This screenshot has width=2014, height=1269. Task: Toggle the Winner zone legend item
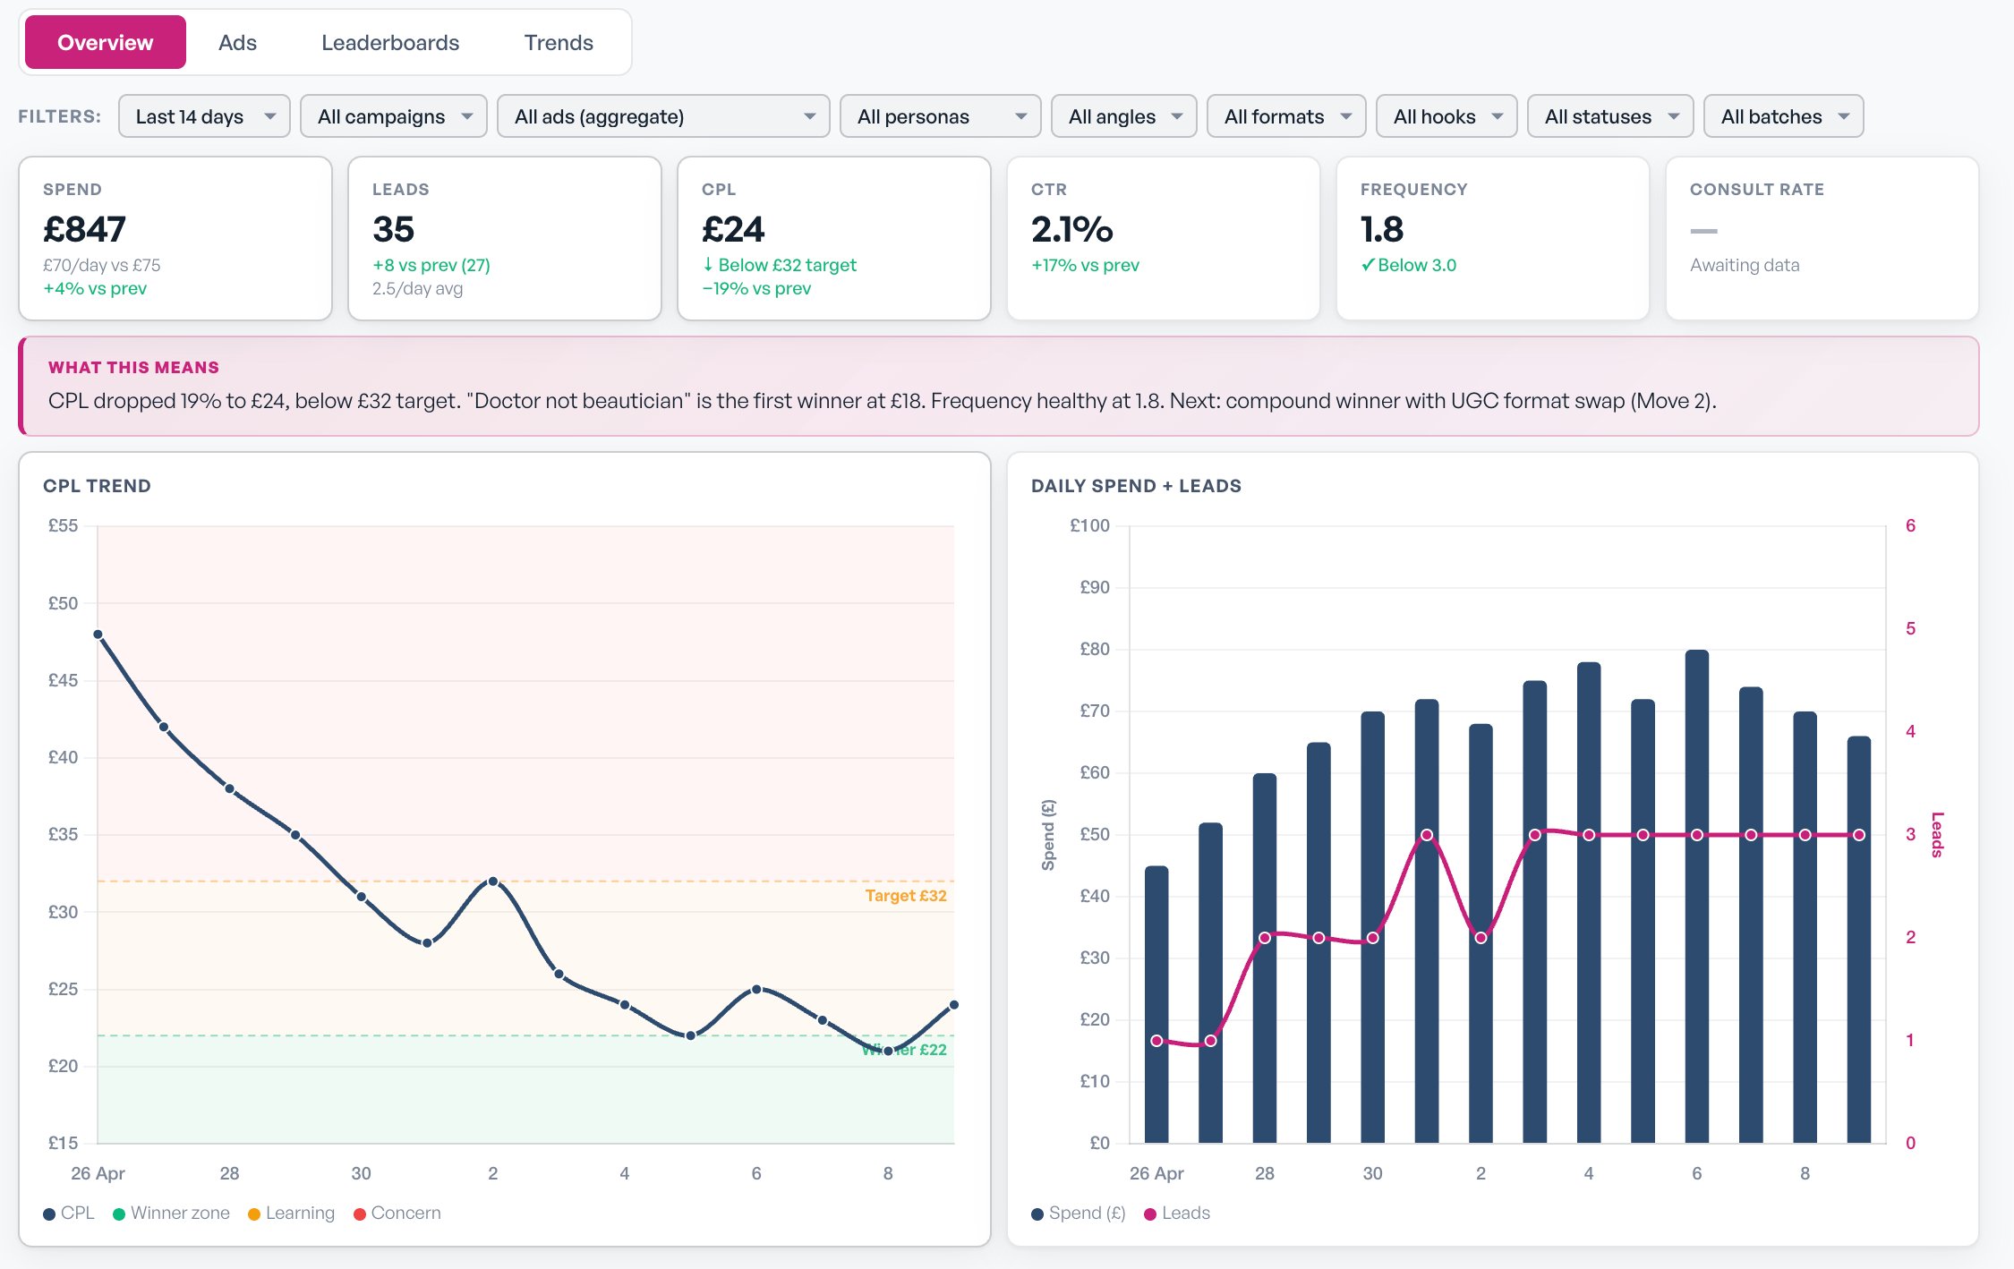click(171, 1213)
